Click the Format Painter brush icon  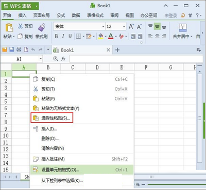(41, 27)
